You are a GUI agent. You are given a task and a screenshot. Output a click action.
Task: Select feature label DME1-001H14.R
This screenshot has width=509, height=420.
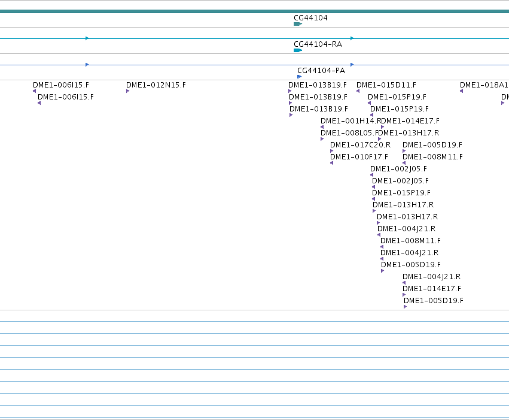tap(351, 121)
